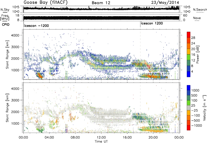Click the "4" label on Power colorbar

point(192,71)
